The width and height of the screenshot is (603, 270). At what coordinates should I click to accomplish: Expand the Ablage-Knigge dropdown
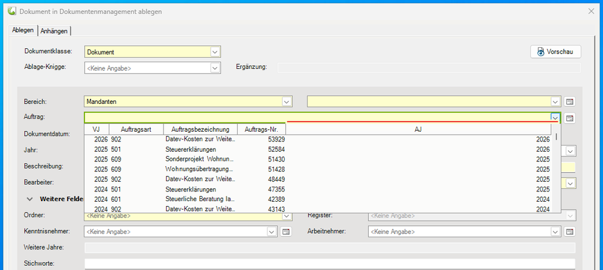[x=215, y=68]
